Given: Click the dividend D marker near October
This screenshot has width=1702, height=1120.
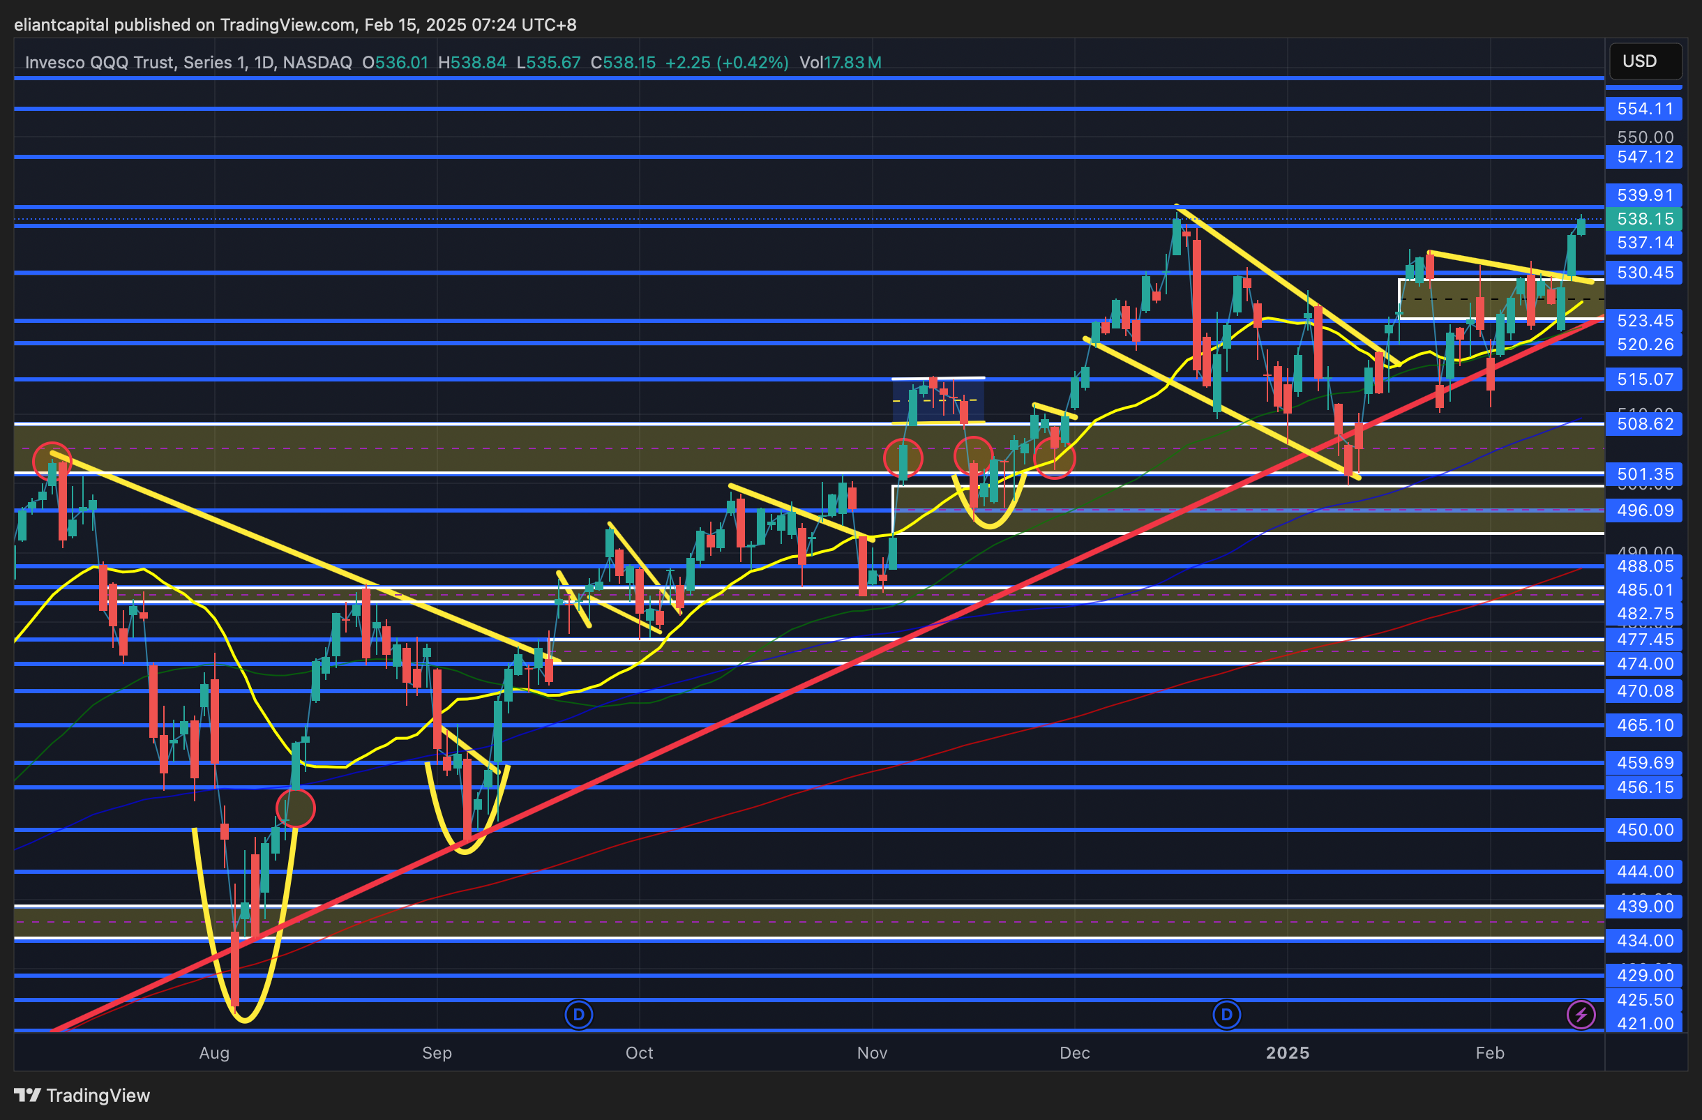Looking at the screenshot, I should click(578, 1014).
